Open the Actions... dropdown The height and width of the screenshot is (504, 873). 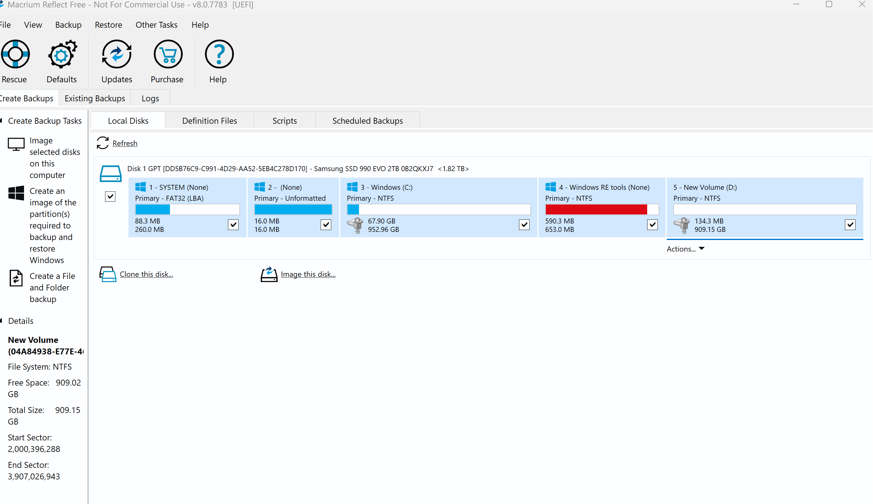click(x=685, y=249)
